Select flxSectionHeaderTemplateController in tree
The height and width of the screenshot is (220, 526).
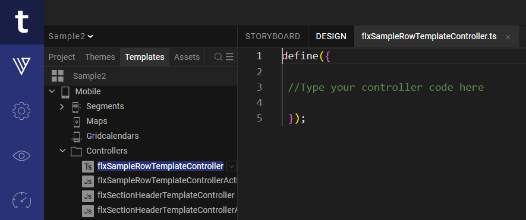click(x=166, y=195)
